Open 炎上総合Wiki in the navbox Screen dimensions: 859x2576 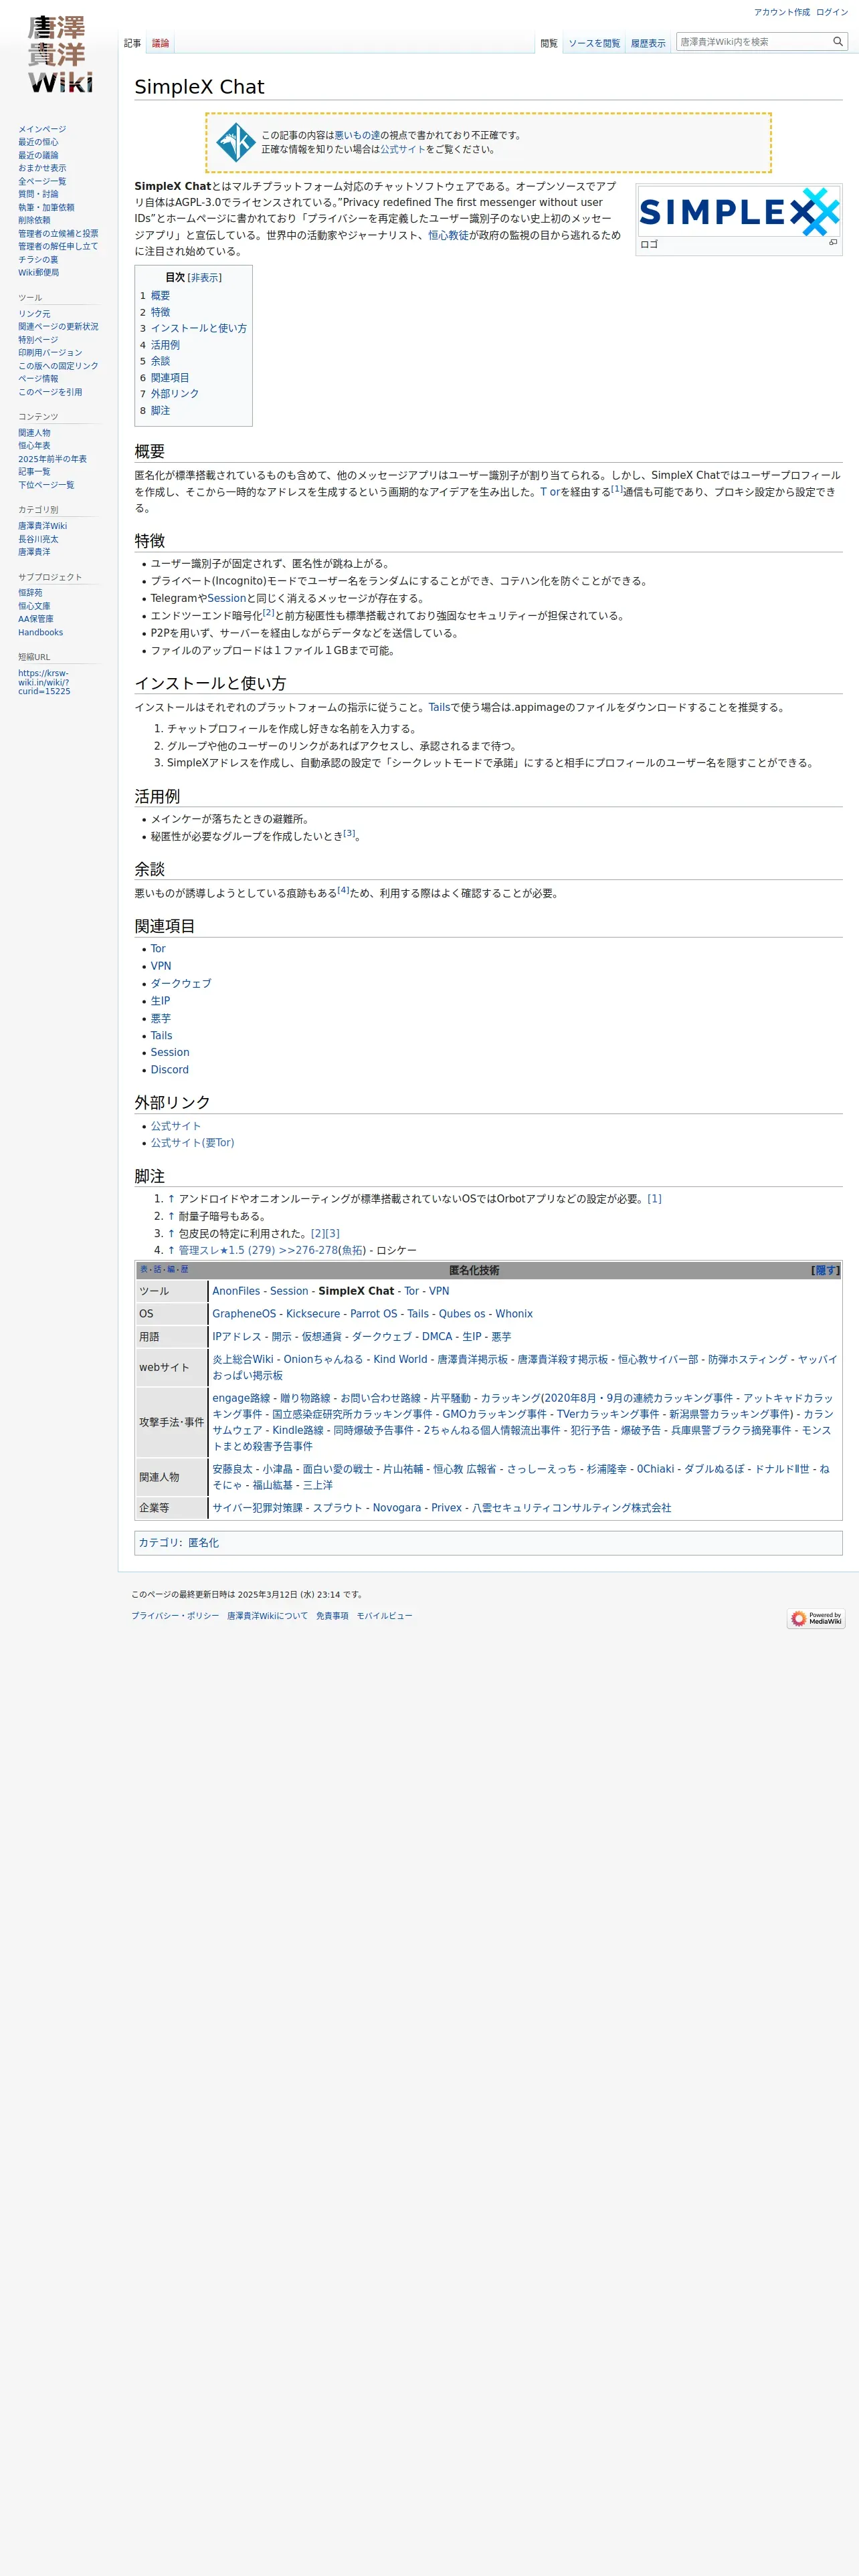(x=242, y=1360)
